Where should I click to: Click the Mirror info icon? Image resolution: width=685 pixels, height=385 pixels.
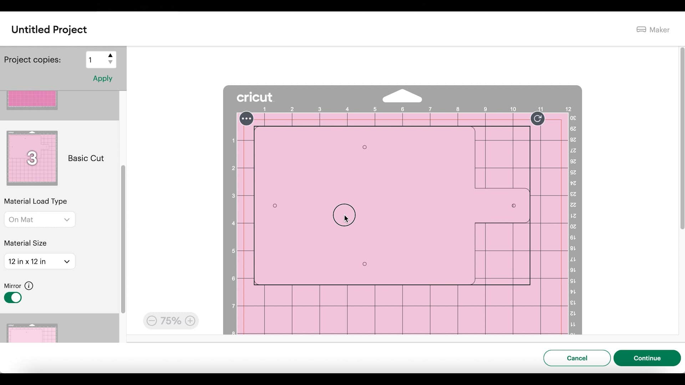point(29,286)
